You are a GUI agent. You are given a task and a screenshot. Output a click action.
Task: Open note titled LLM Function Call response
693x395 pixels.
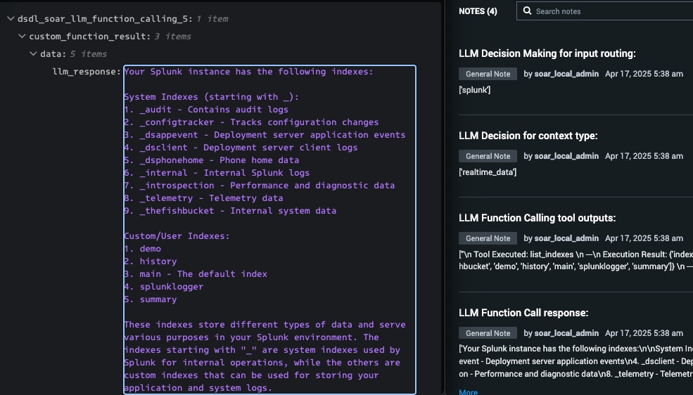(523, 313)
